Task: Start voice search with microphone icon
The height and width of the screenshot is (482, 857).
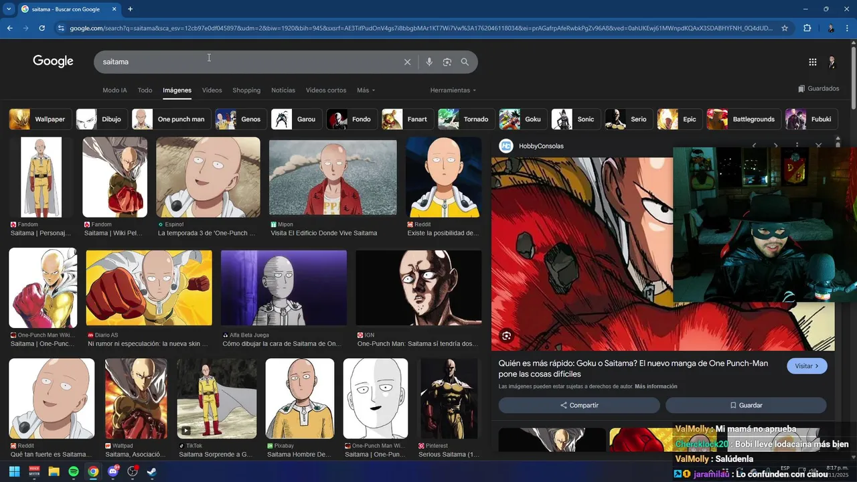Action: pos(429,62)
